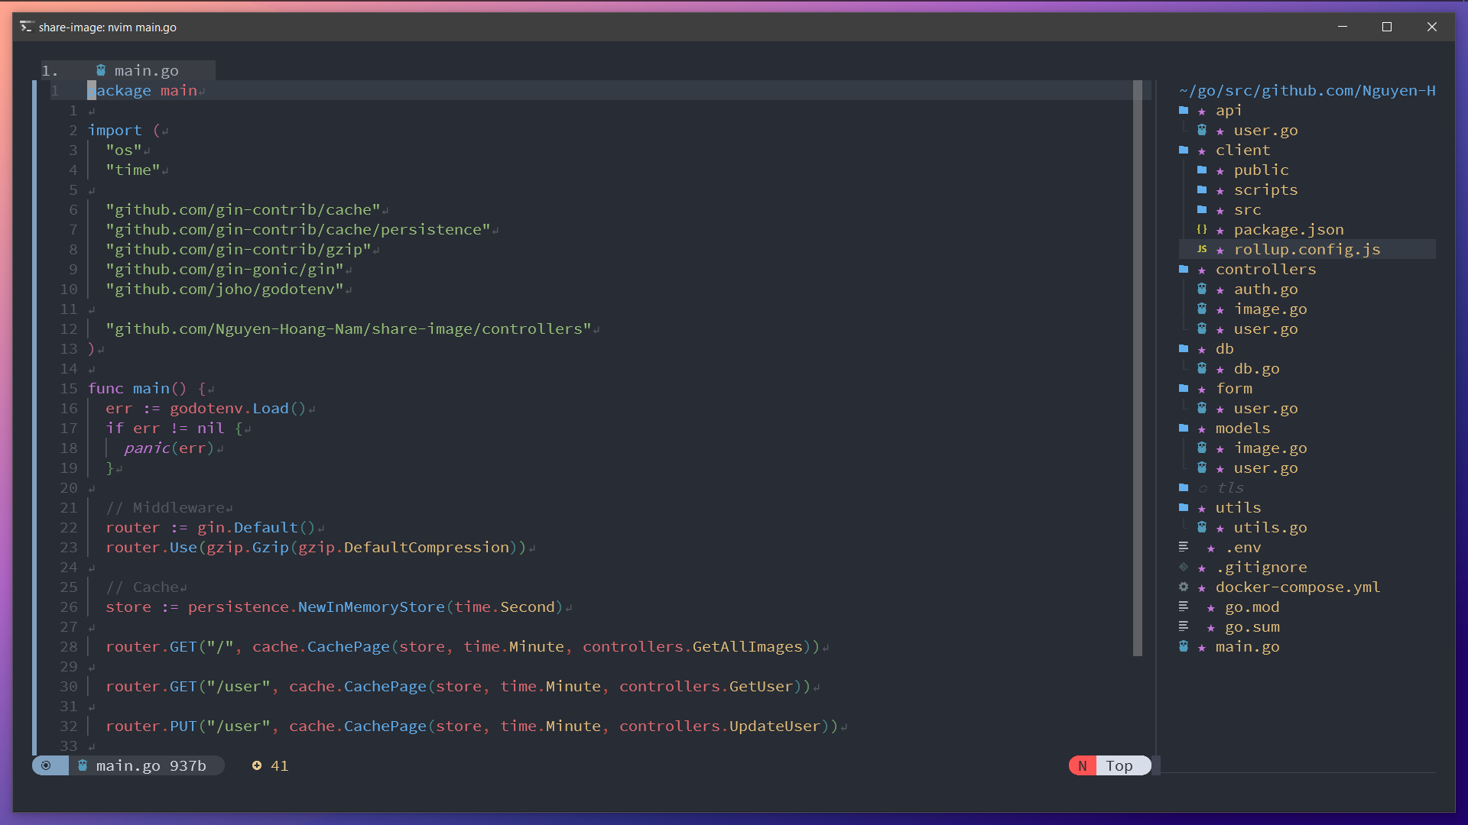This screenshot has width=1468, height=825.
Task: Click the editor's vertical scrollbar
Action: coord(1138,367)
